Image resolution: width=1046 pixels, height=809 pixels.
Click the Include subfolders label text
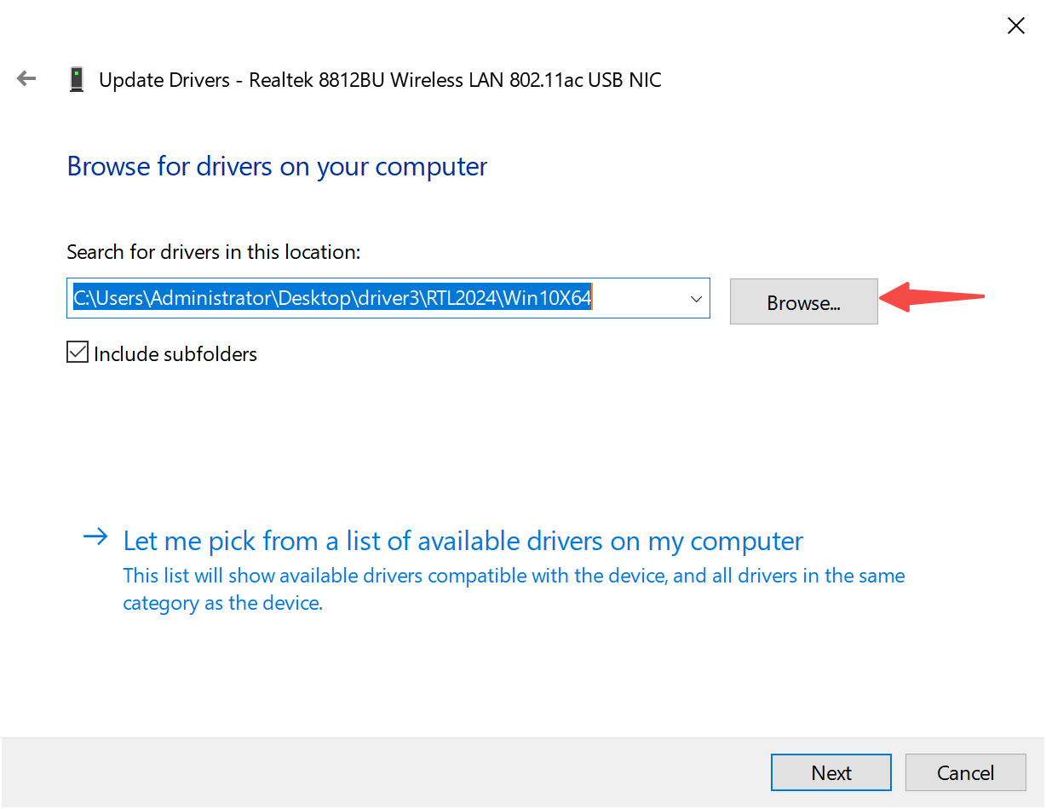pyautogui.click(x=175, y=354)
